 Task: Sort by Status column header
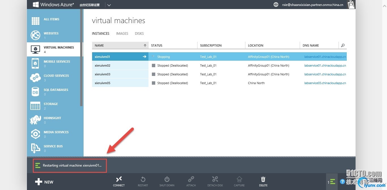(x=173, y=45)
